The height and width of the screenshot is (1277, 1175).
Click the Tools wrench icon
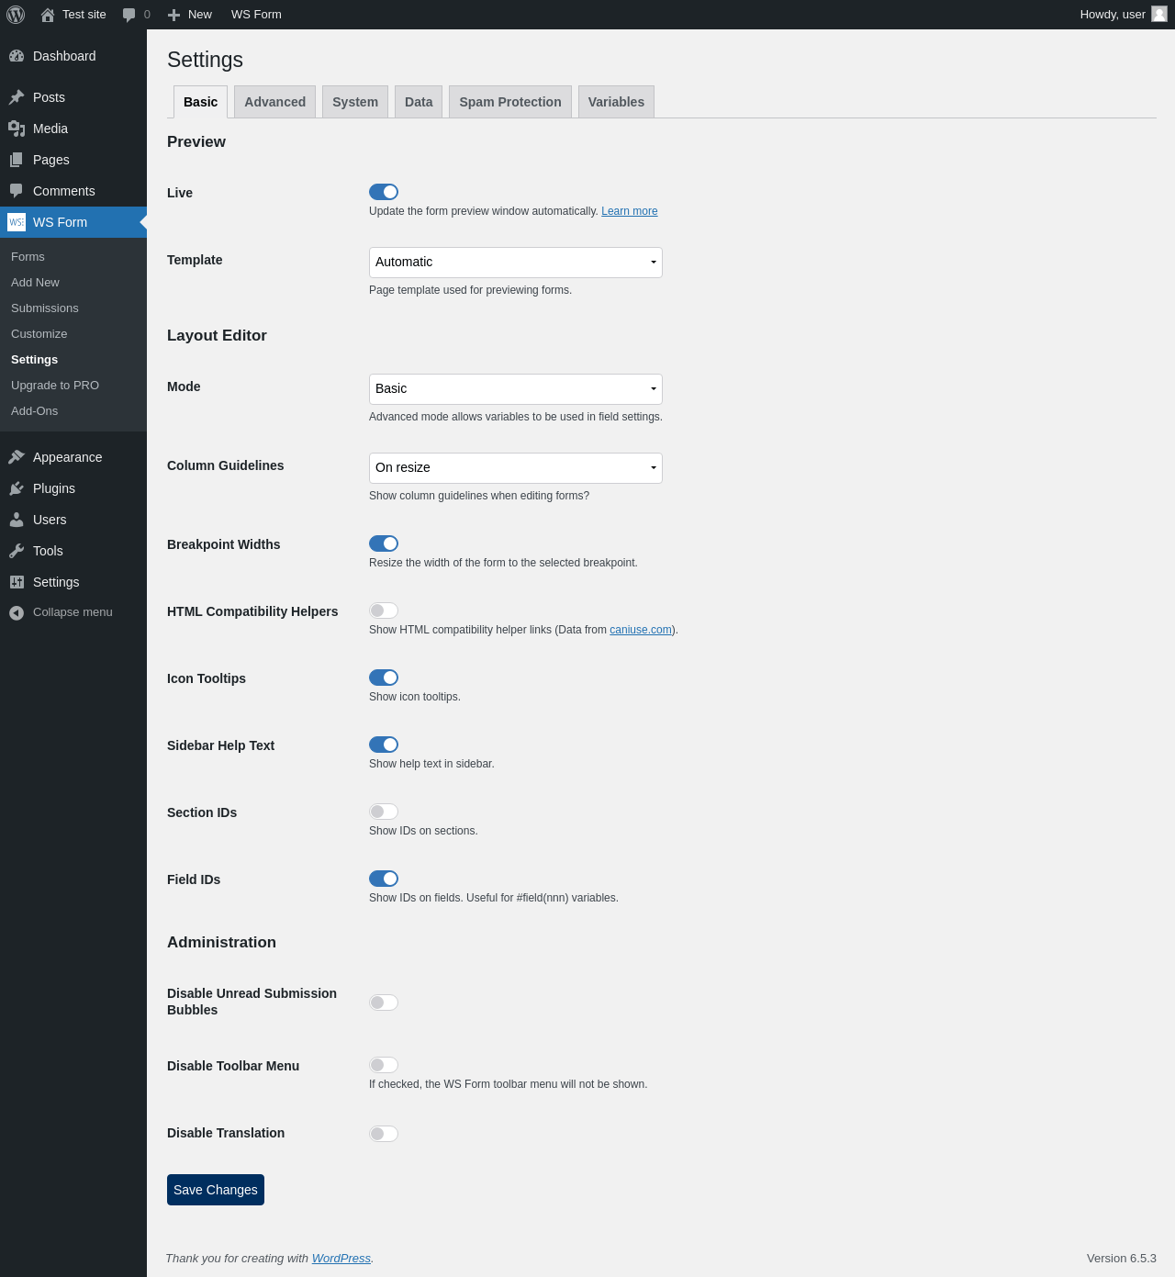point(17,551)
